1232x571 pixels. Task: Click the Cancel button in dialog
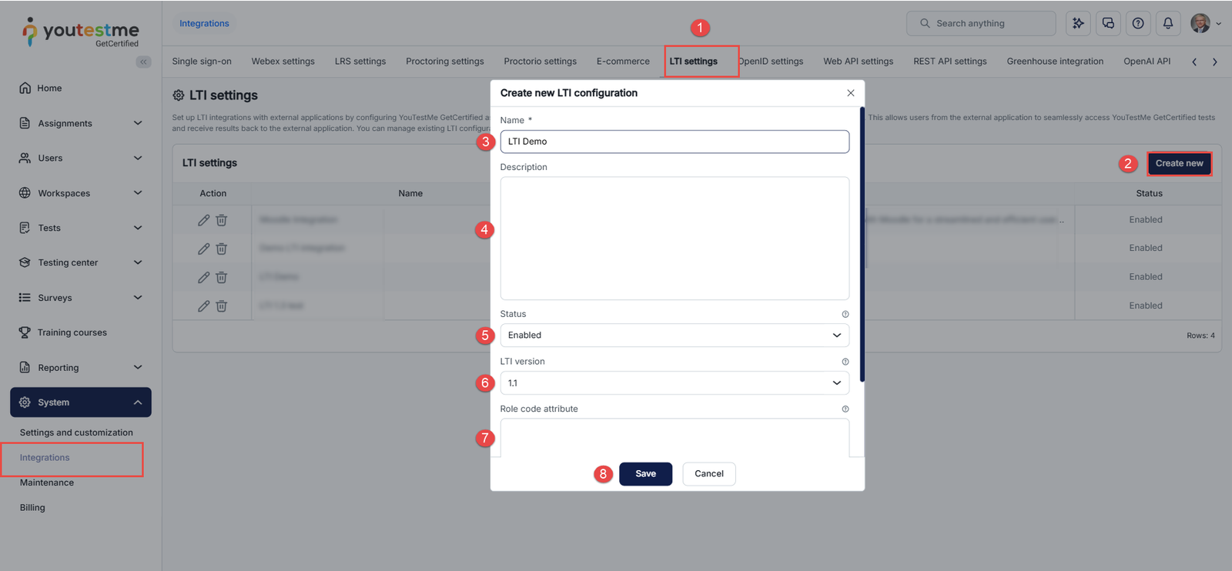708,474
